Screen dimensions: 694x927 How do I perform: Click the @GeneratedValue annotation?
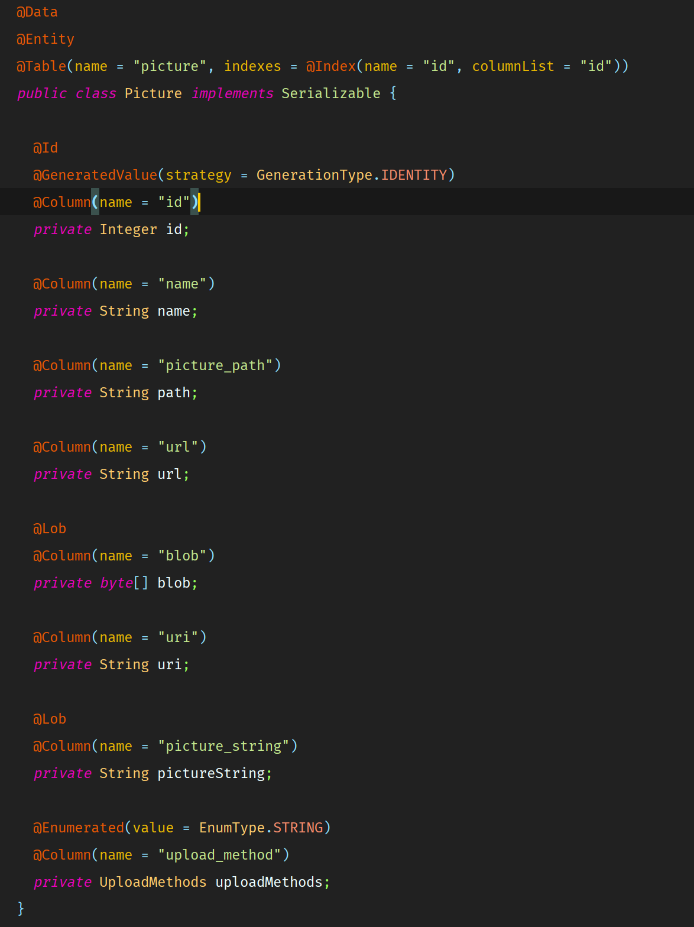coord(95,175)
